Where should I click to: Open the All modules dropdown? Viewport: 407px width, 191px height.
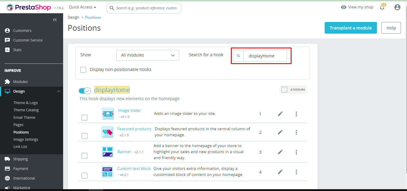click(x=148, y=55)
